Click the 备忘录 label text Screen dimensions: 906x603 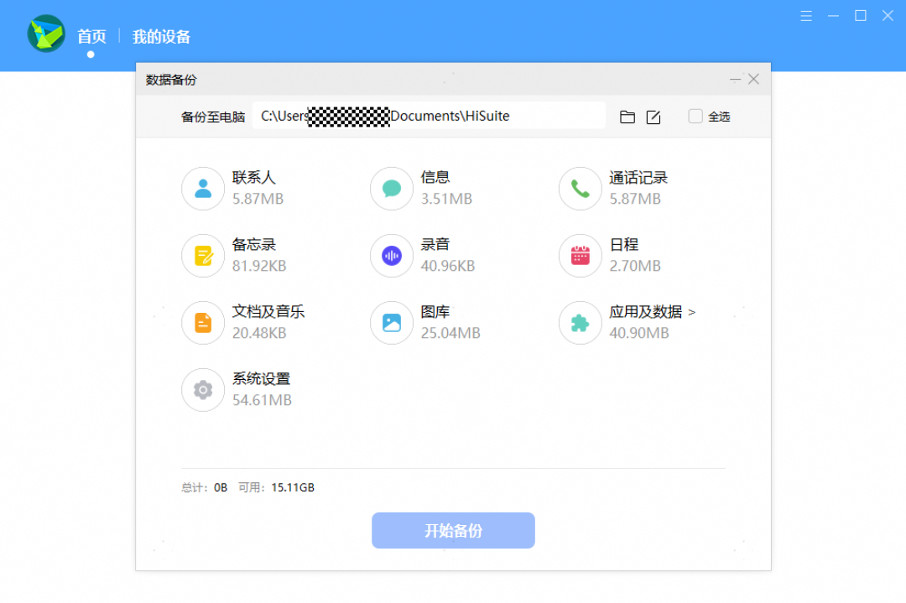[253, 244]
